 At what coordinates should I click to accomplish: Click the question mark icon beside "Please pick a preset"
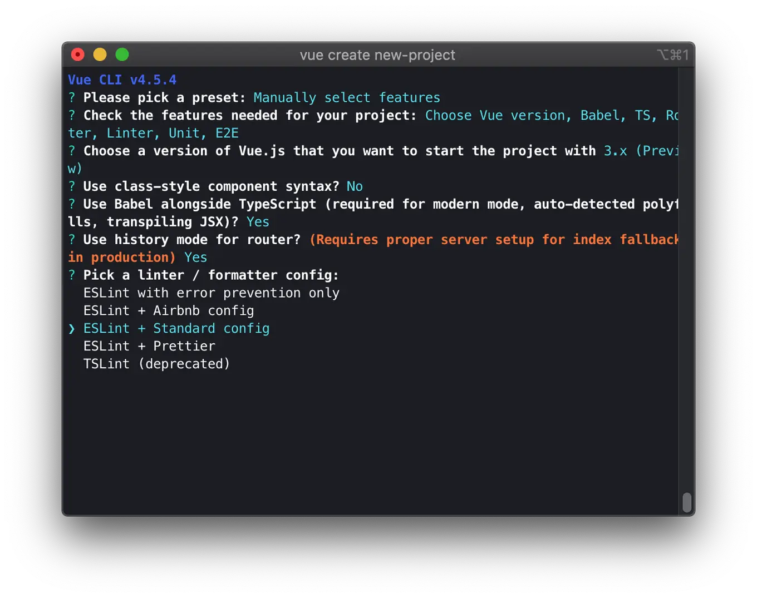(71, 97)
